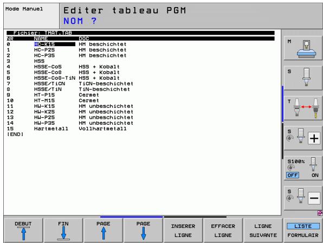Click the NOM ? dialog prompt
The height and width of the screenshot is (243, 323).
click(80, 21)
